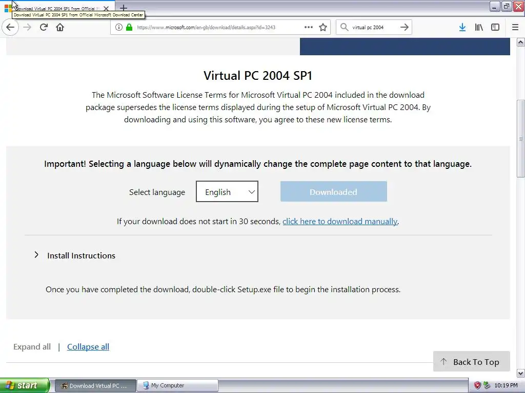Expand the Install Instructions chevron

36,255
